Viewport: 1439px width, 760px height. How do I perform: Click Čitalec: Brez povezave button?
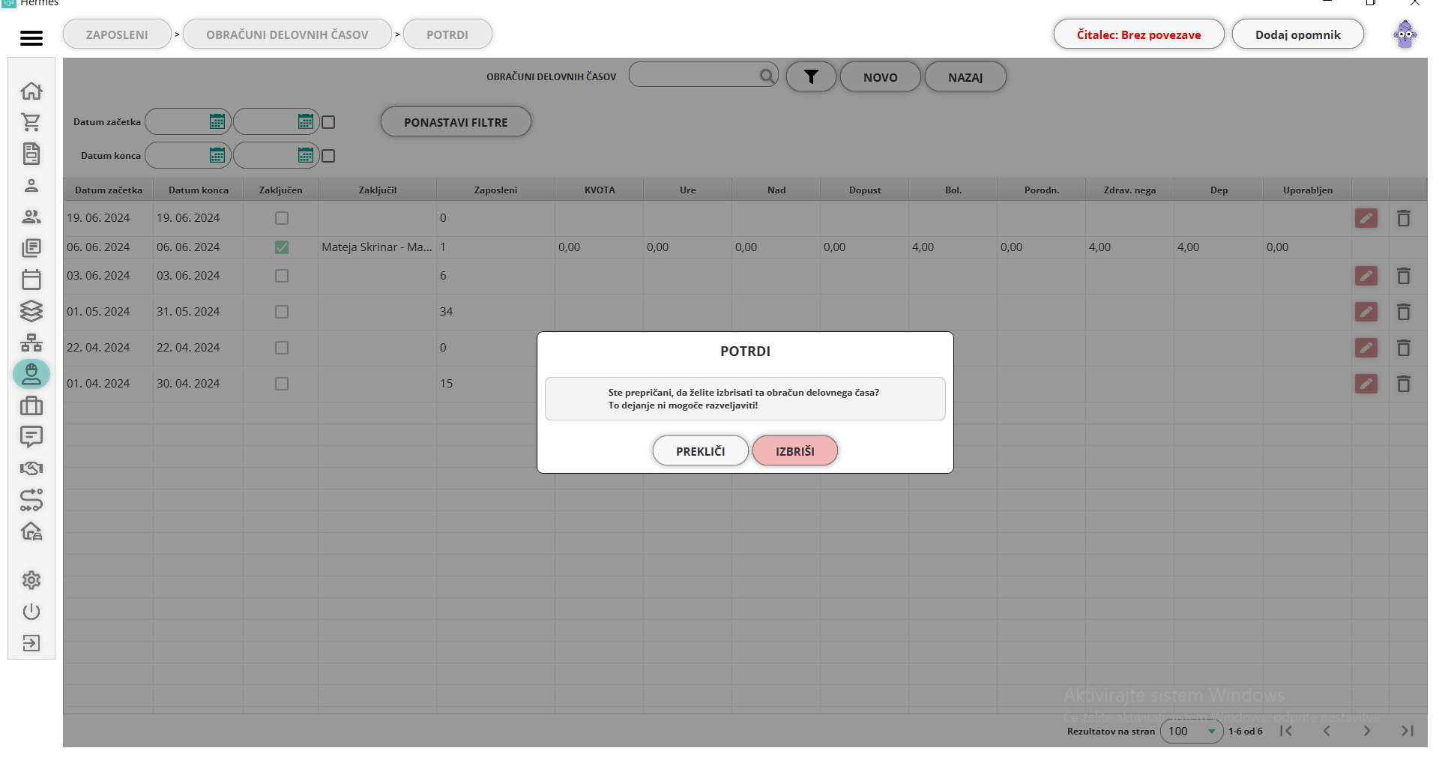pos(1139,34)
